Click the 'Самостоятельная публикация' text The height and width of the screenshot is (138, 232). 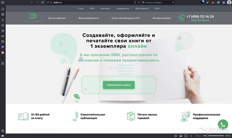click(92, 116)
